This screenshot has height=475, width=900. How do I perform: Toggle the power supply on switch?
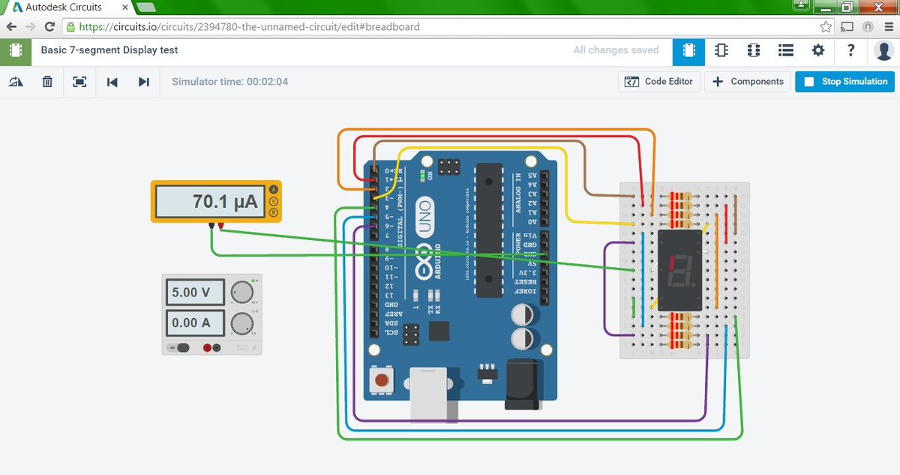tap(180, 347)
